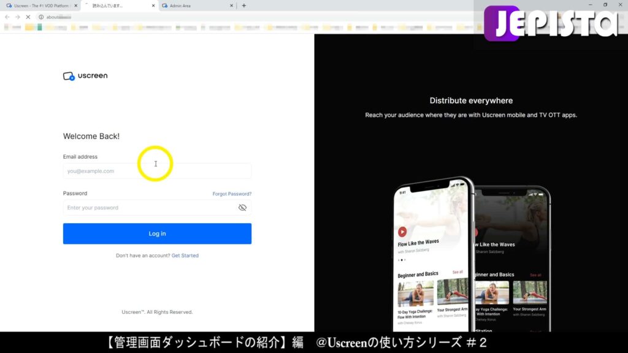This screenshot has width=628, height=353.
Task: Open a new browser tab
Action: point(244,6)
